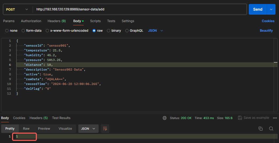The width and height of the screenshot is (279, 143).
Task: Click the Save as example disk icon
Action: (240, 118)
